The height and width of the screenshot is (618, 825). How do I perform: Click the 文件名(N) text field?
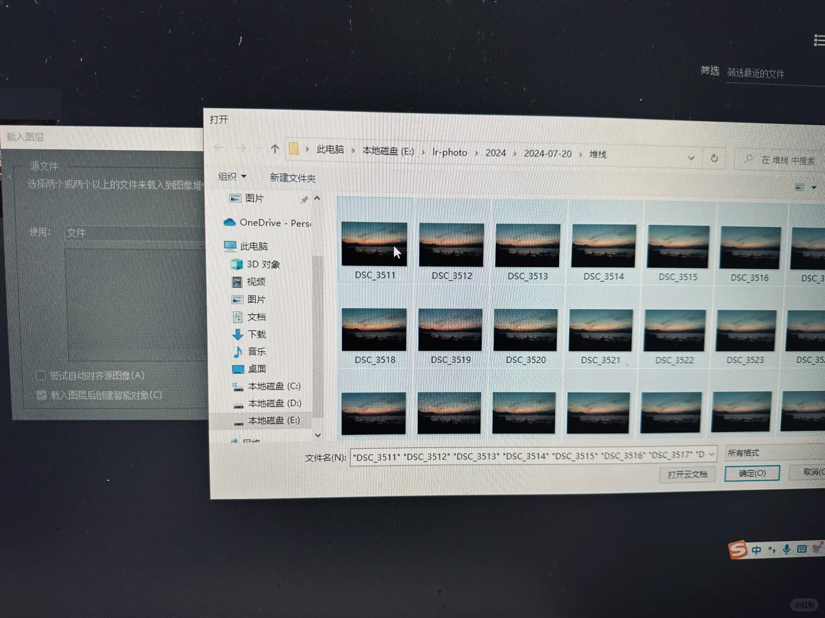[x=533, y=455]
